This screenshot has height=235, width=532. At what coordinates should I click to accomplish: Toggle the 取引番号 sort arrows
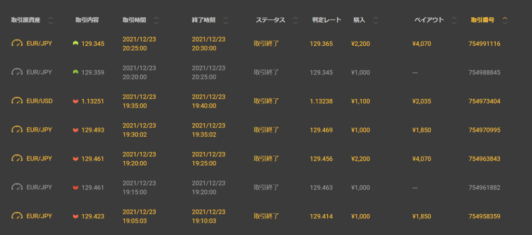pos(504,20)
